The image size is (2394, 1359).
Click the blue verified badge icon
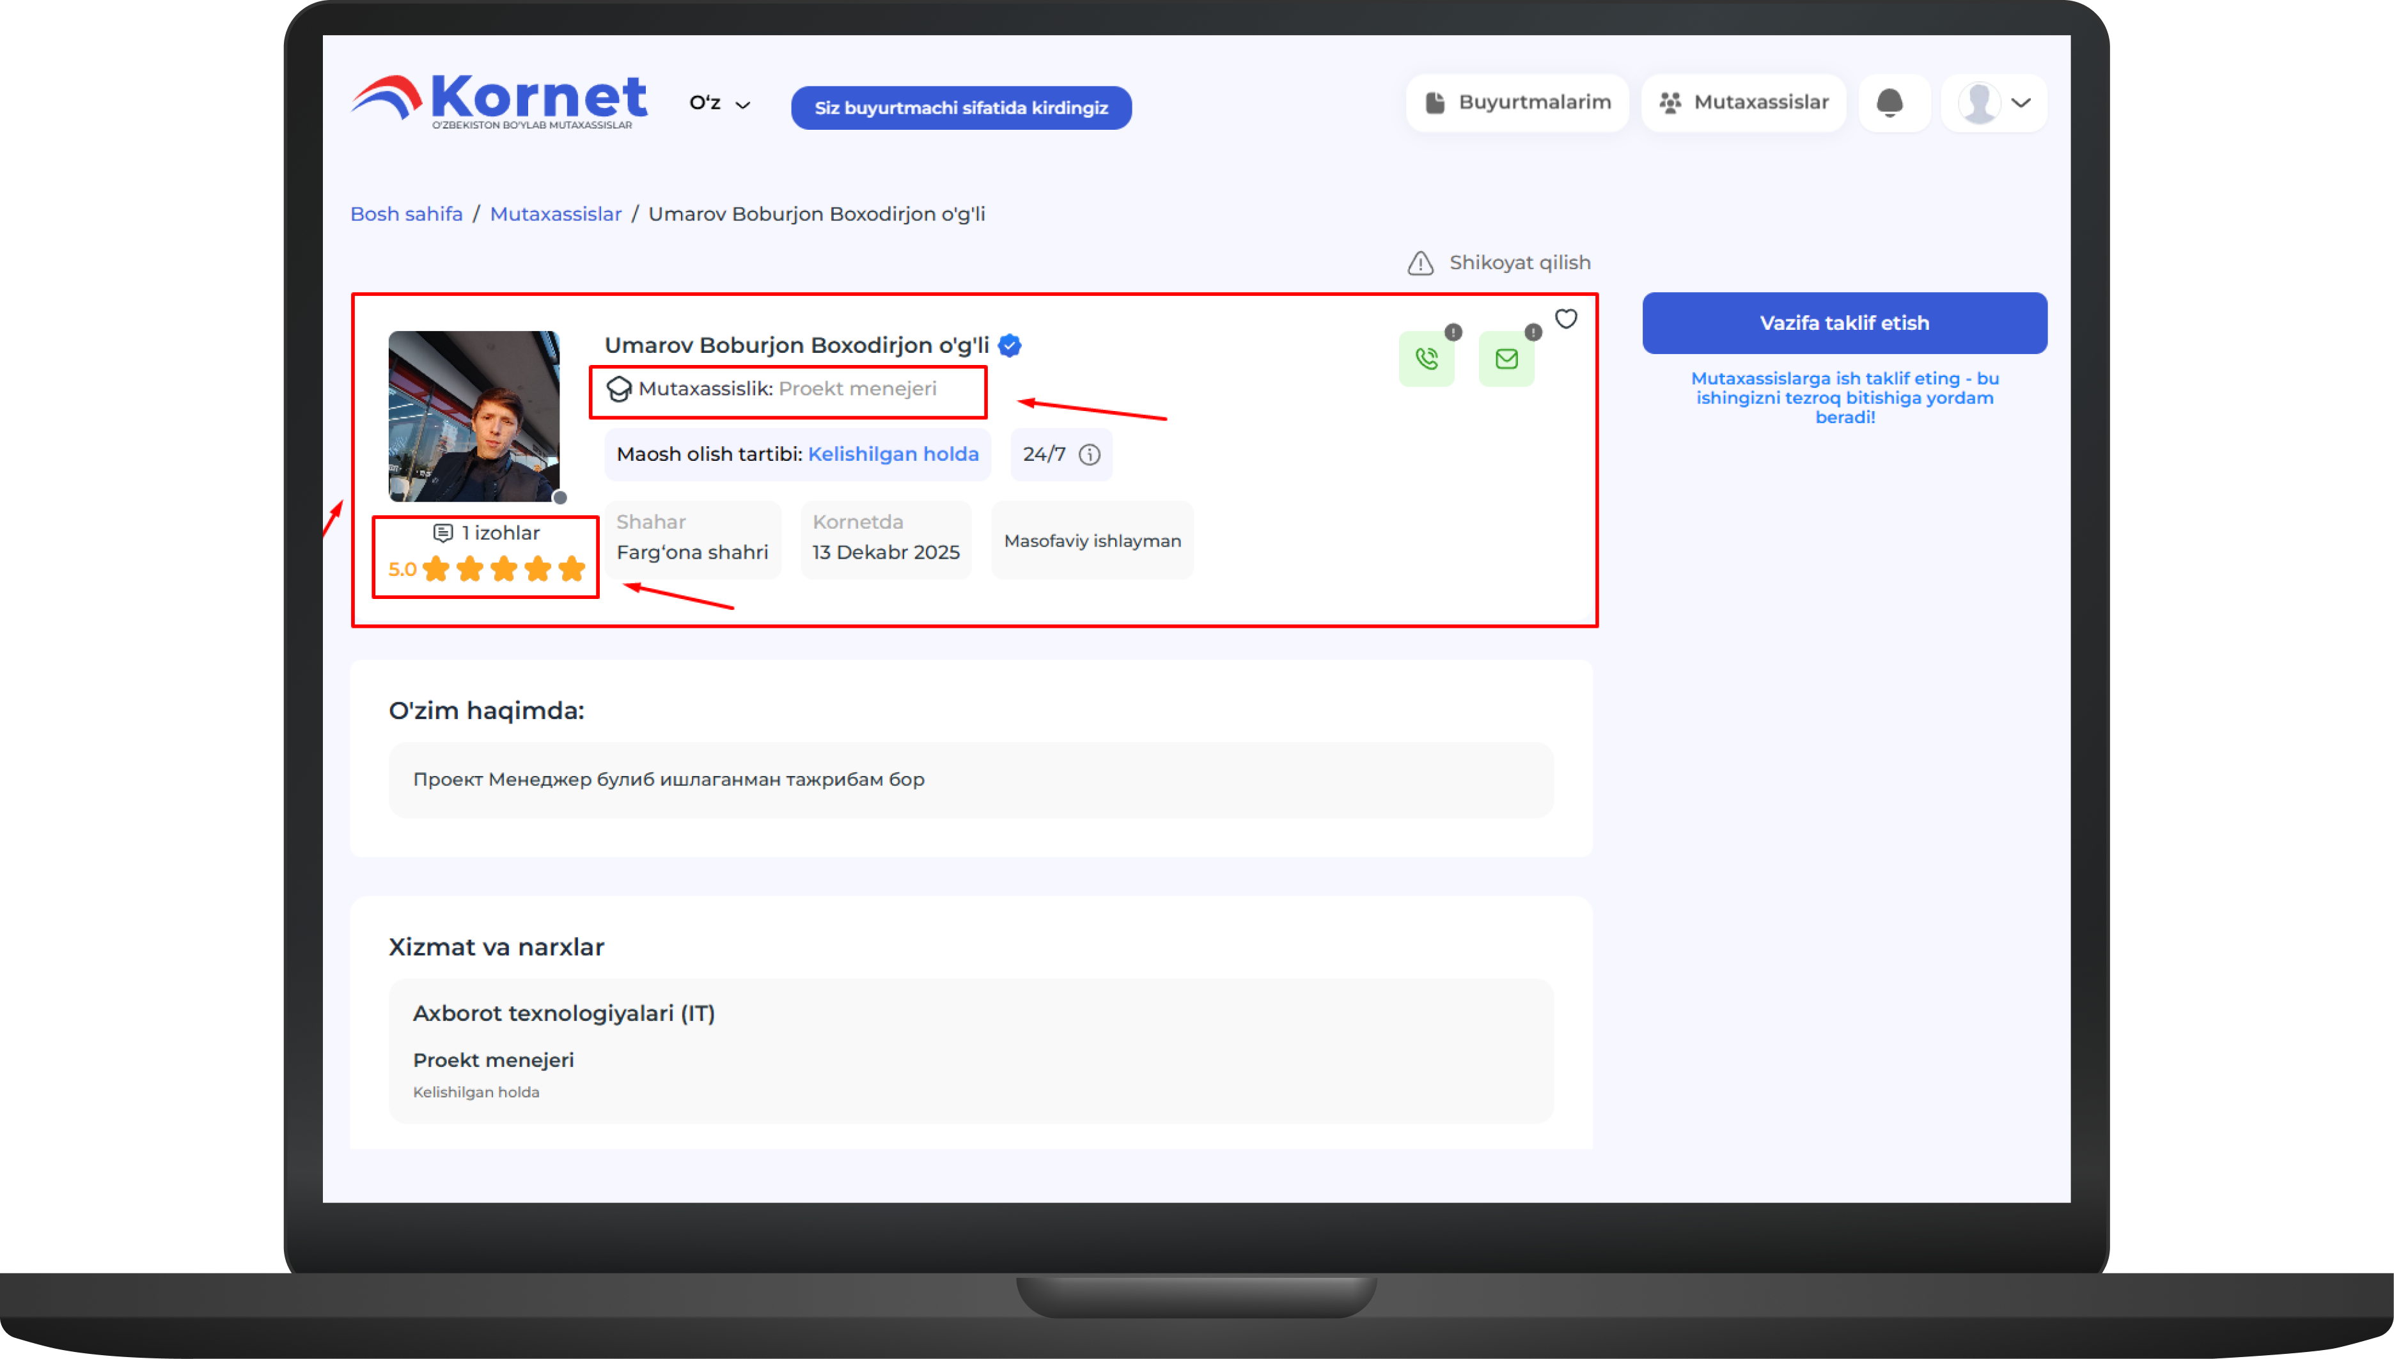point(1009,345)
